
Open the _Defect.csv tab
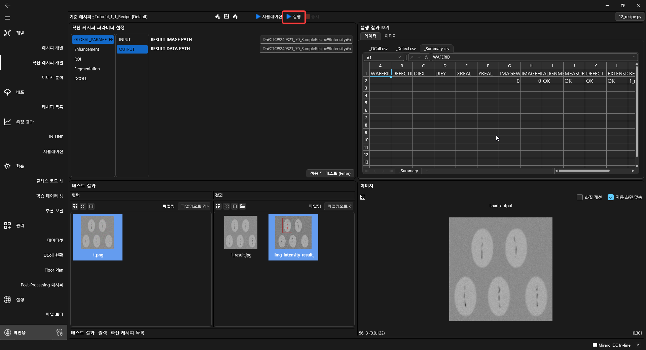pyautogui.click(x=405, y=49)
